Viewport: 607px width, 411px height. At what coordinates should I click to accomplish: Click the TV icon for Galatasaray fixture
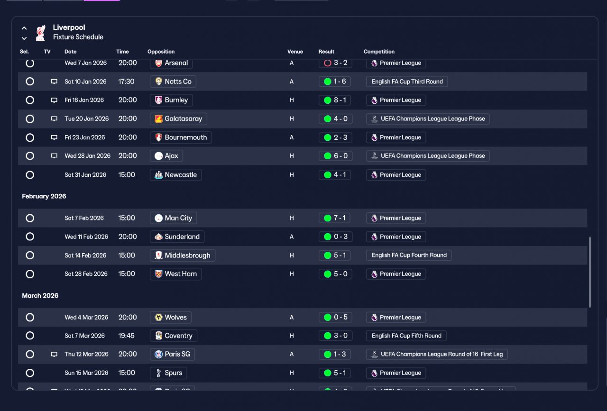[x=54, y=119]
